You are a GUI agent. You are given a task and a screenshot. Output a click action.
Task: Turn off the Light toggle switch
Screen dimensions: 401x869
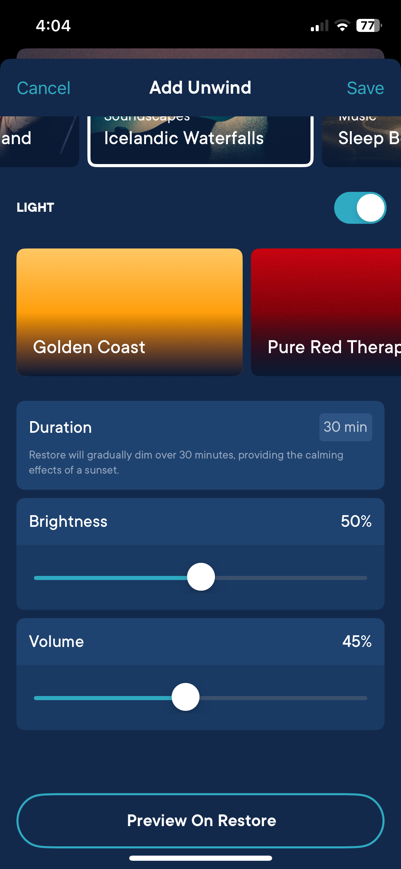(360, 208)
